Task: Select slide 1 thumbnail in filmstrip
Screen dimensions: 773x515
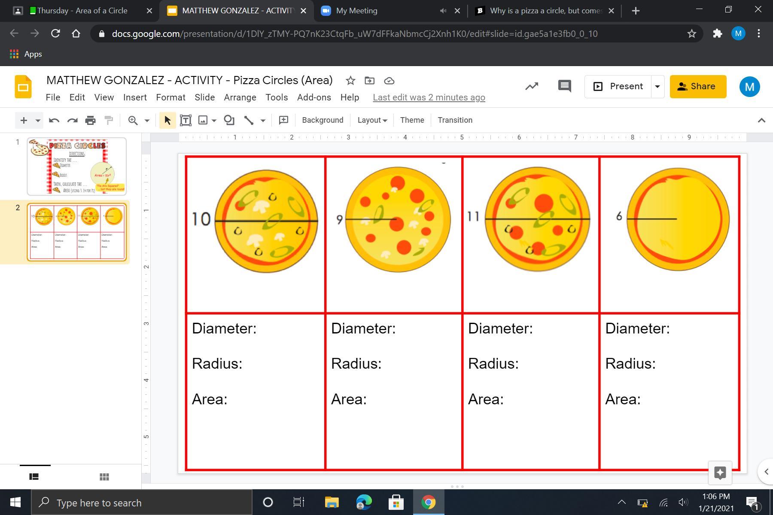Action: tap(77, 166)
